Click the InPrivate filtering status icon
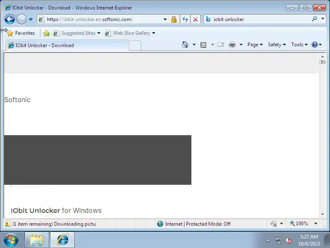The height and width of the screenshot is (248, 330). 274,224
